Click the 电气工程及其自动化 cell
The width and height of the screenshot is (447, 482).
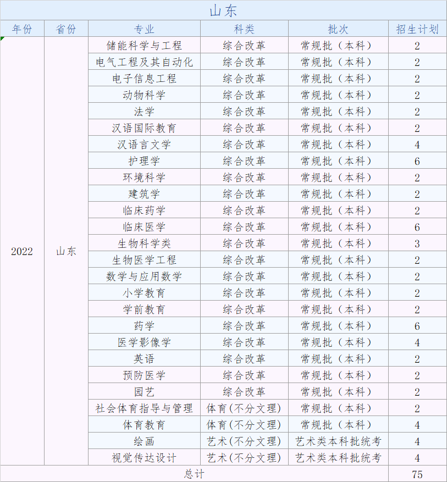144,62
